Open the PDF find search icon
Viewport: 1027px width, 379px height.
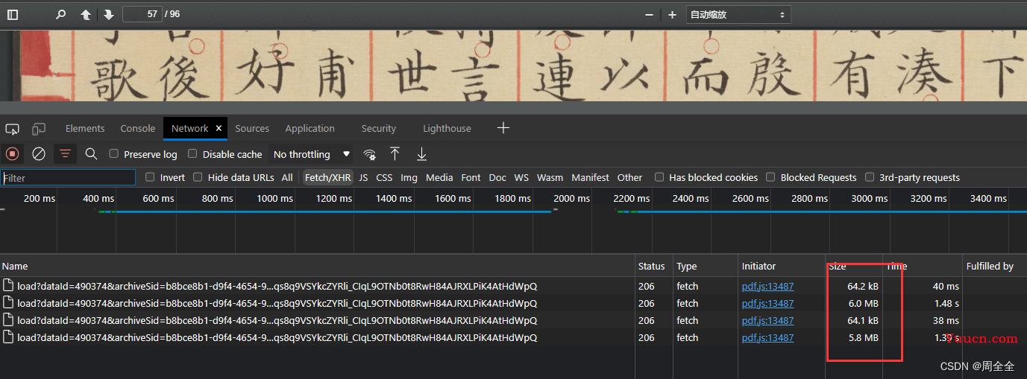[61, 15]
